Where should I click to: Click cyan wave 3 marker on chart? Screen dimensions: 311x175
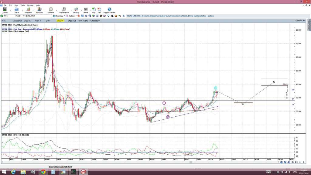(x=216, y=88)
